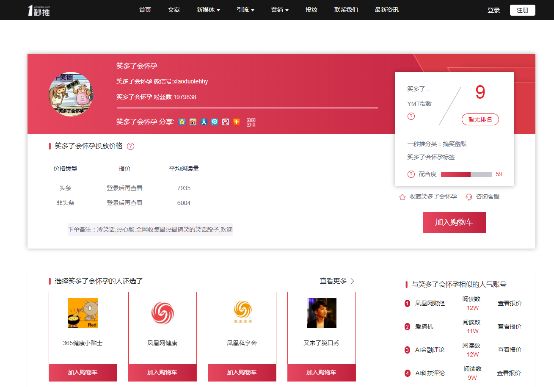Click the 下单备注 note text
Image resolution: width=554 pixels, height=387 pixels.
pos(150,229)
